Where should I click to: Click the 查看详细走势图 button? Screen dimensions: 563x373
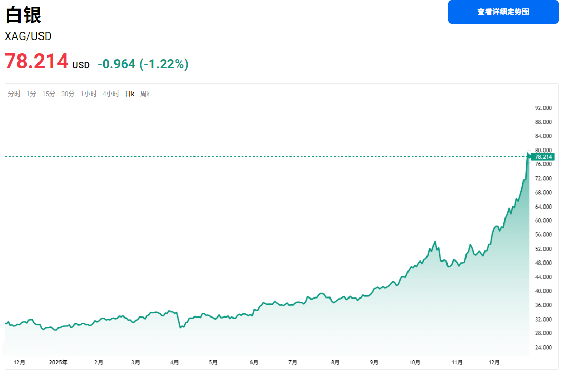click(x=503, y=11)
